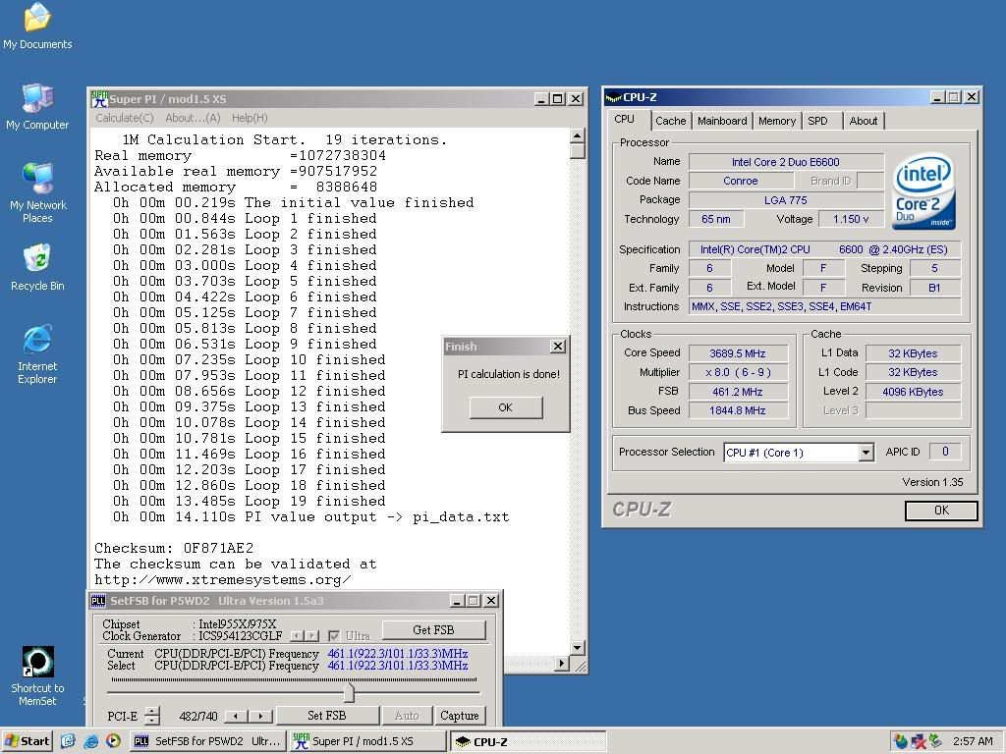
Task: Click right arrow next to 482/740
Action: (x=260, y=716)
